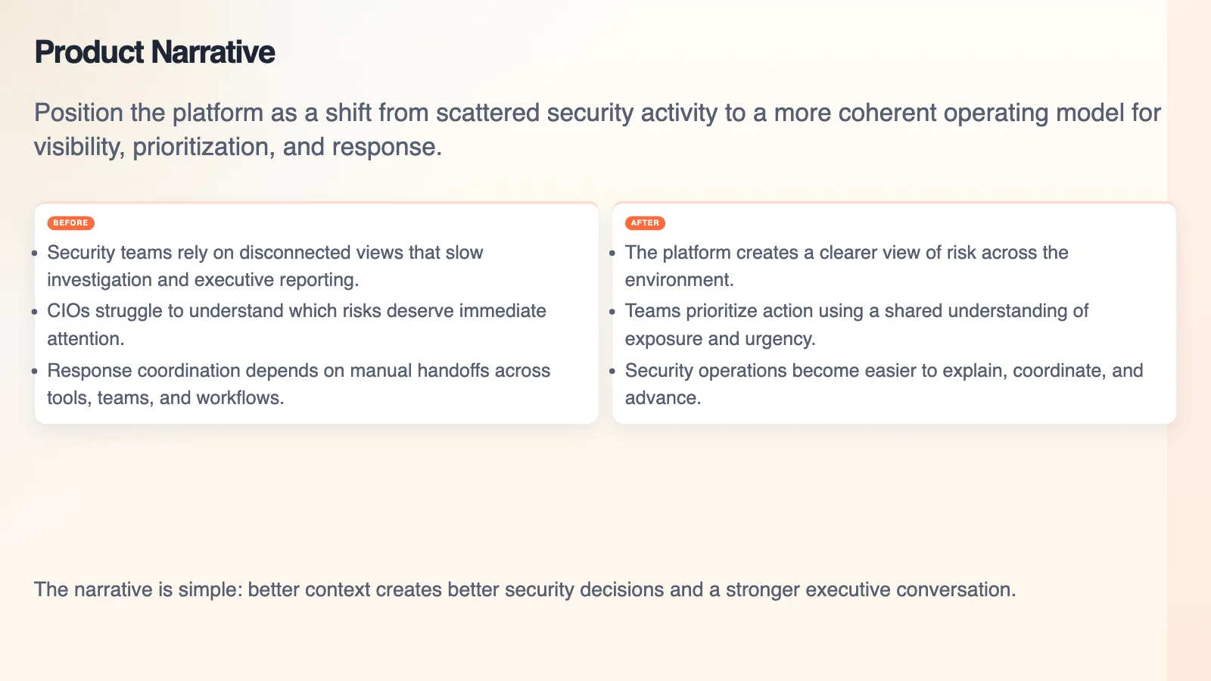Viewport: 1211px width, 681px height.
Task: Click bullet about clearer view of risk
Action: coord(846,266)
